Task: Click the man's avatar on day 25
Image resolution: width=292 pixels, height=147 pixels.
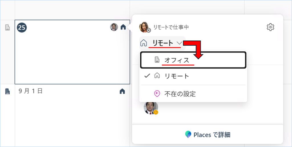Action: [x=114, y=27]
